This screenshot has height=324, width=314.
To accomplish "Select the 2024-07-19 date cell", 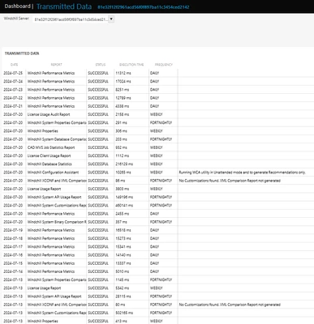I will coord(13,230).
